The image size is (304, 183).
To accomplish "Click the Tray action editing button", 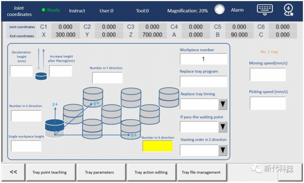I will [151, 172].
